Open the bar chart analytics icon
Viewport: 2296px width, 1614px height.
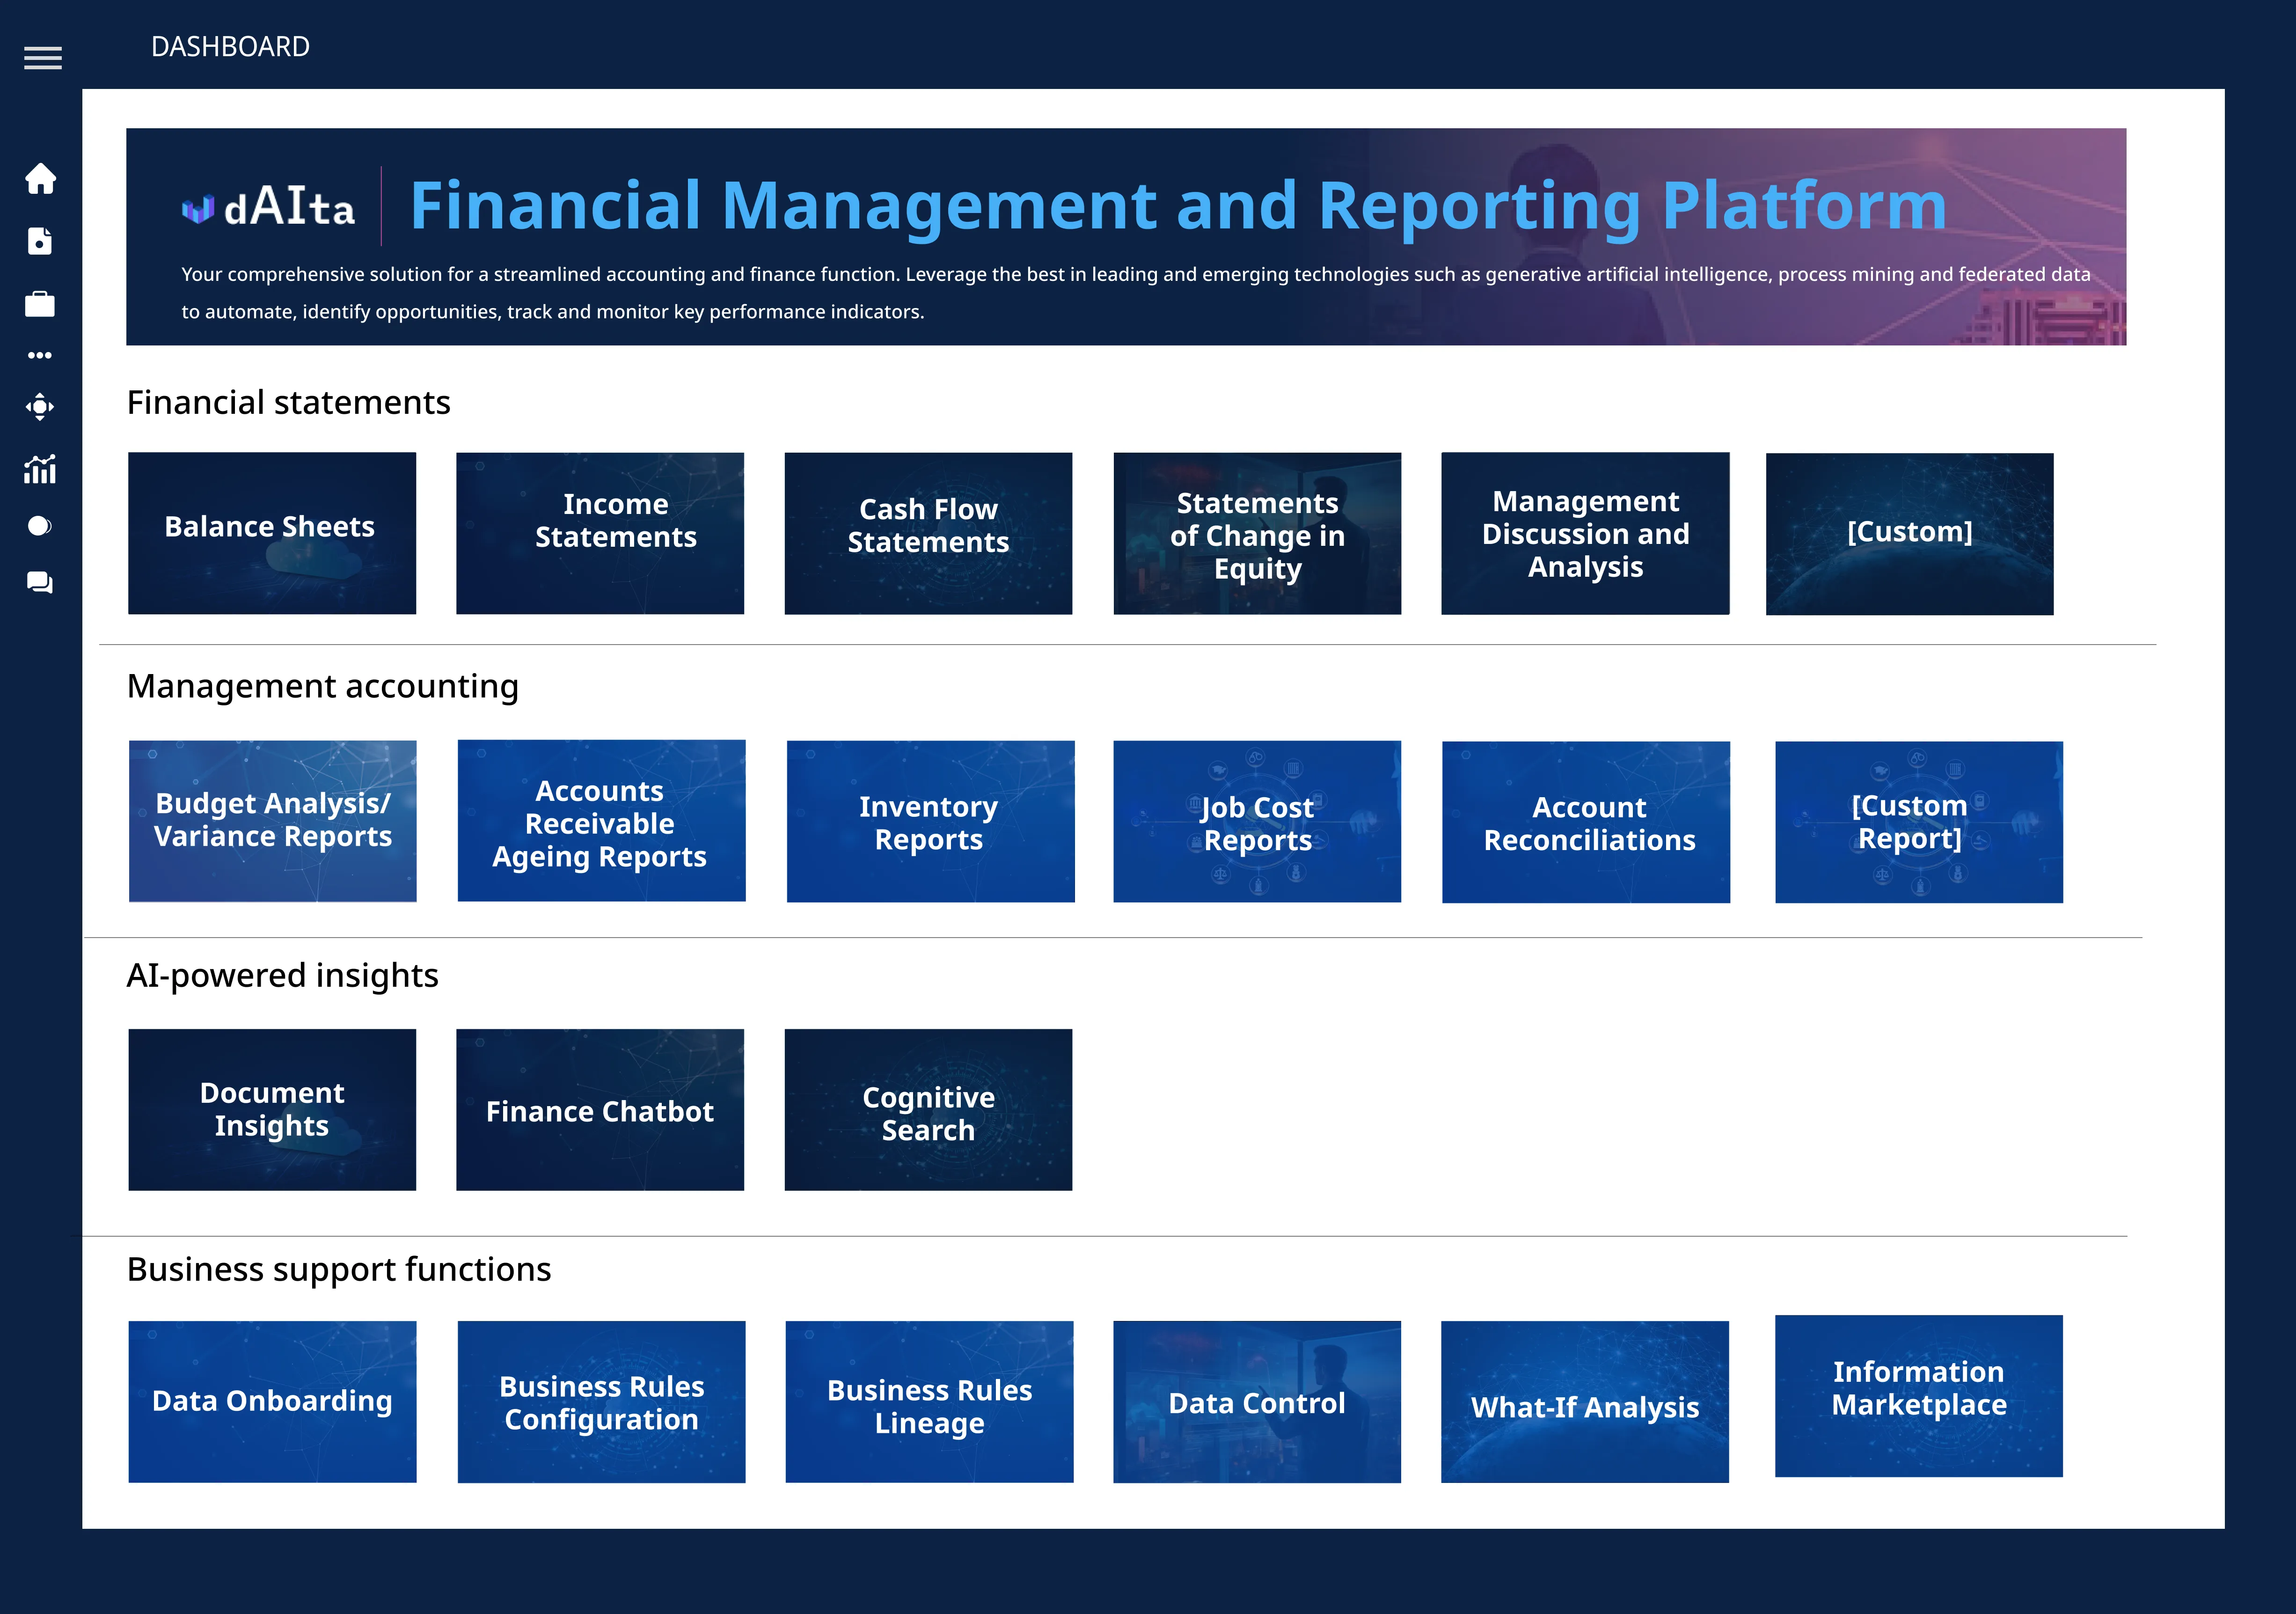pyautogui.click(x=40, y=469)
